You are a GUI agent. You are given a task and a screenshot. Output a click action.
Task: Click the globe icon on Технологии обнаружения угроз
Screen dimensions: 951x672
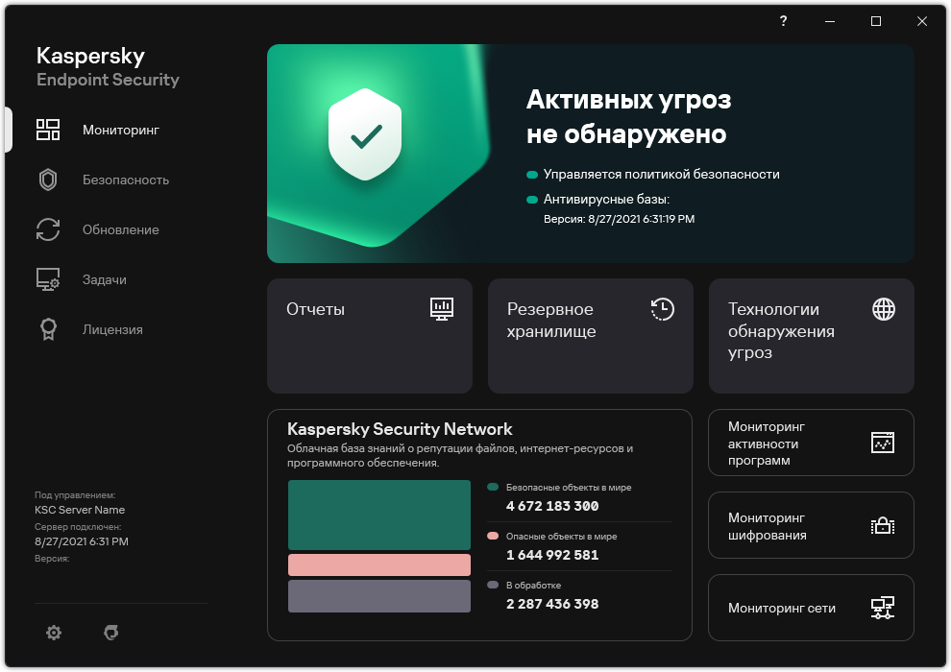(884, 309)
